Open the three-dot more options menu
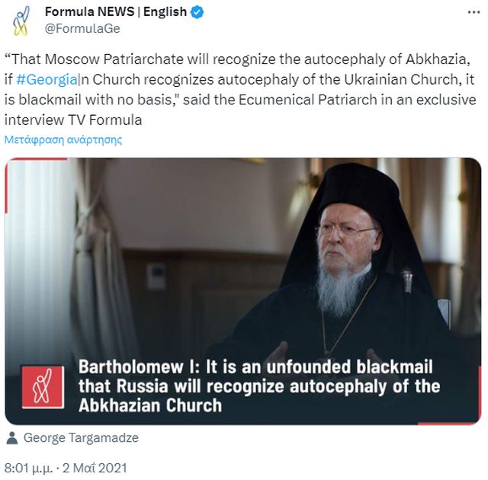This screenshot has width=488, height=480. pos(474,12)
